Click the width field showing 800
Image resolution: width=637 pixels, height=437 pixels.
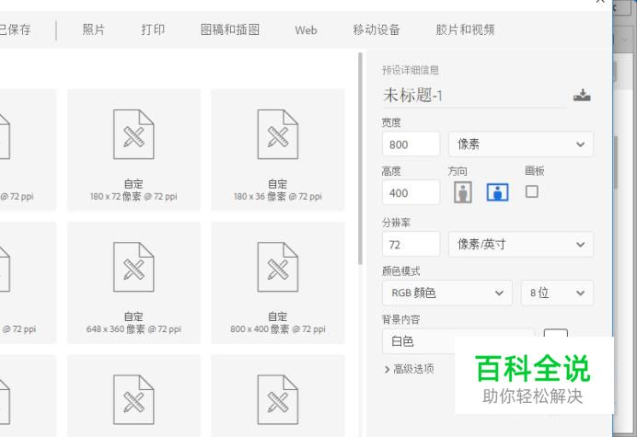click(x=411, y=144)
